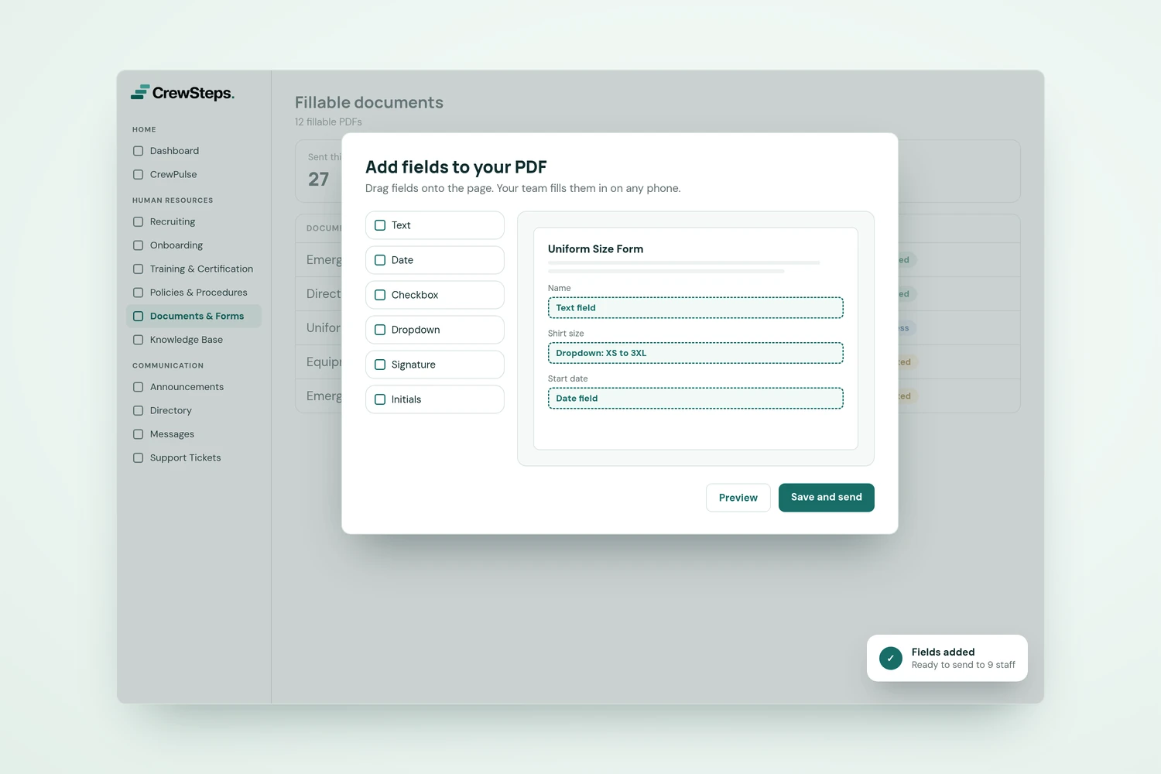Image resolution: width=1161 pixels, height=774 pixels.
Task: Click the CrewPulse sidebar icon
Action: pyautogui.click(x=138, y=174)
